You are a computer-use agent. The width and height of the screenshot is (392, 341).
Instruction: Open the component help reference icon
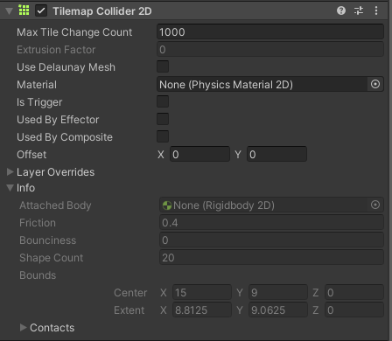(x=341, y=10)
